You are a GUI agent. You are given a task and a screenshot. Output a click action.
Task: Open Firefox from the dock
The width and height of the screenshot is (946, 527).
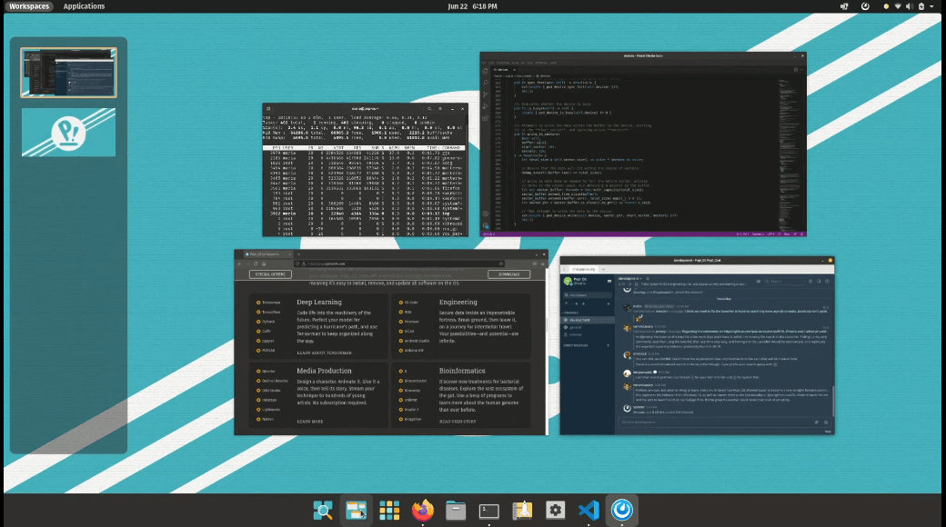(421, 510)
